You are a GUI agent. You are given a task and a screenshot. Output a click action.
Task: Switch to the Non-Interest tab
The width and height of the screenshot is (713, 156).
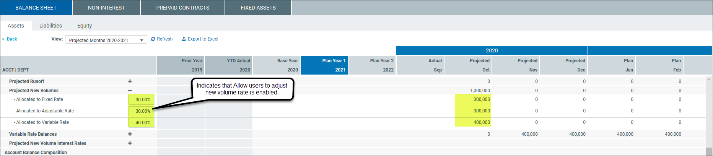click(x=106, y=8)
